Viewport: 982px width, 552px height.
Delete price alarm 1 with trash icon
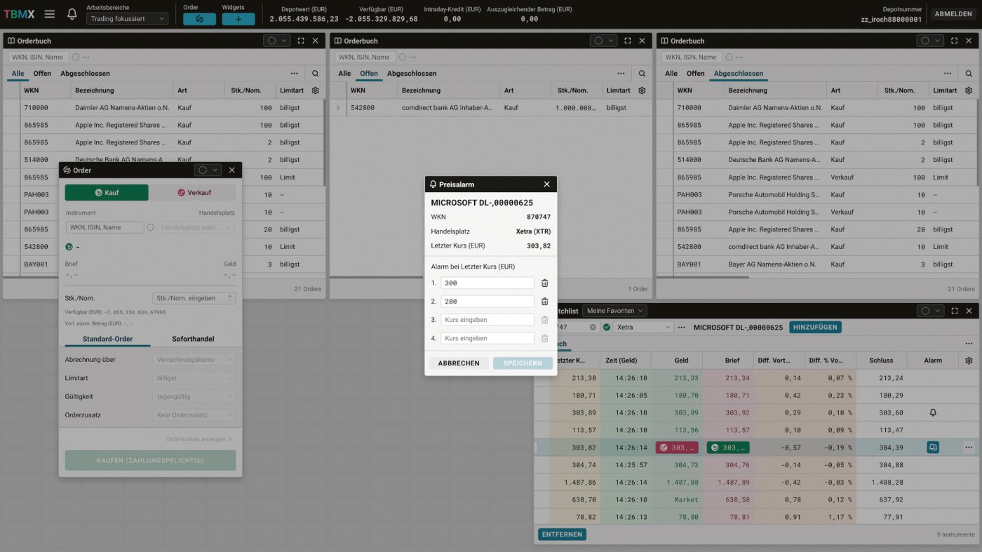544,283
